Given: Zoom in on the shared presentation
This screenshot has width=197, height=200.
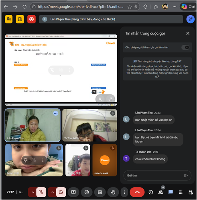Looking at the screenshot, I should [x=100, y=99].
